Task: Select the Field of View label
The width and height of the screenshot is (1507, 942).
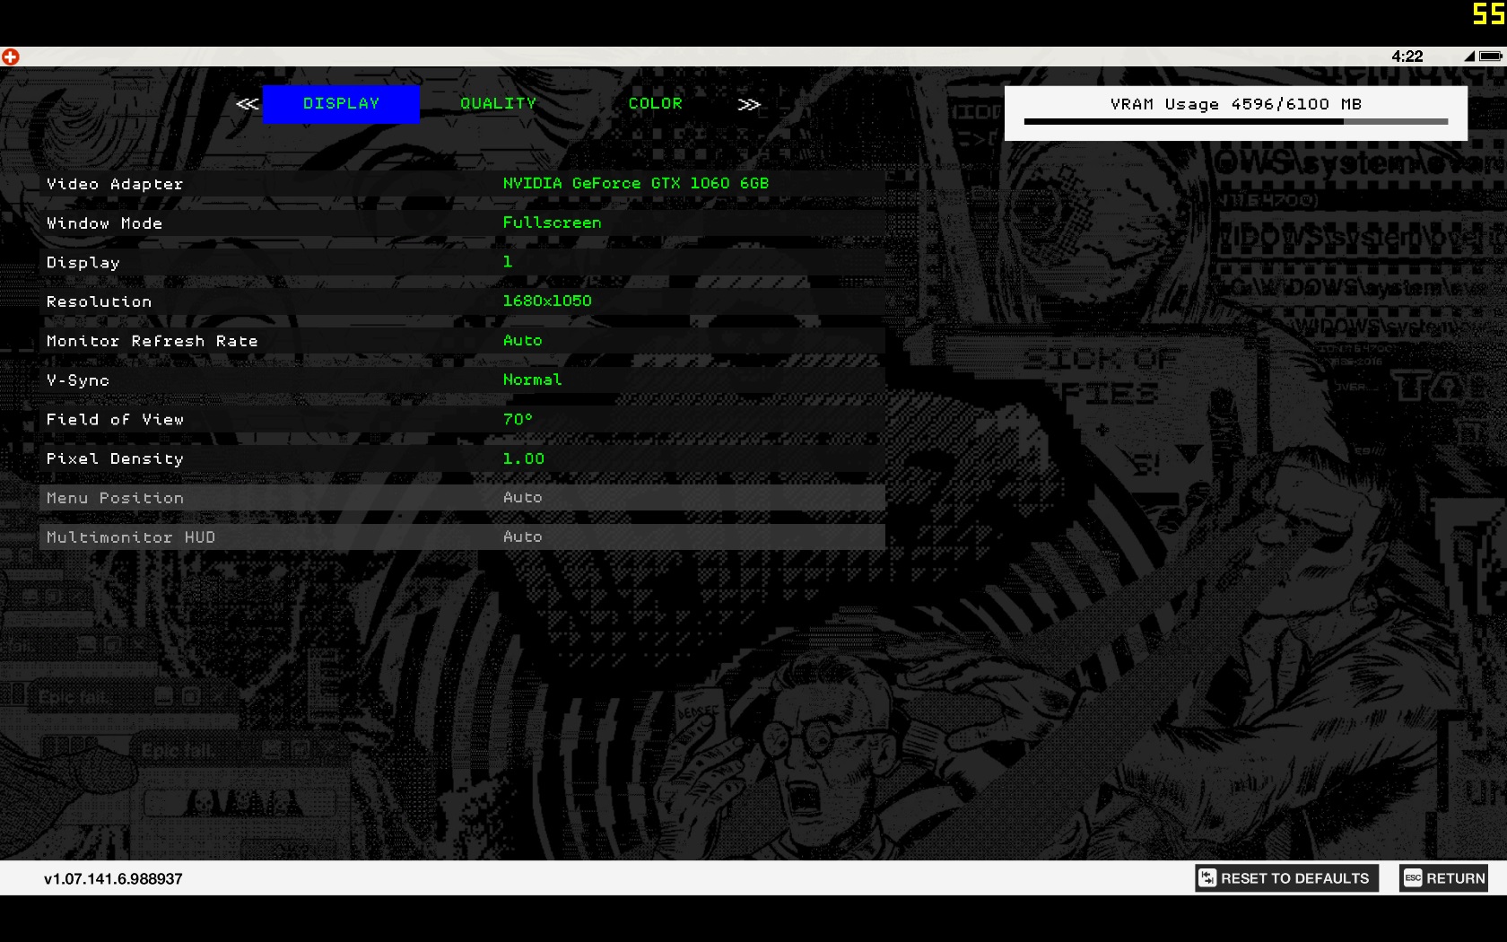Action: 115,420
